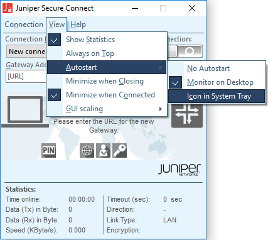Screen dimensions: 268x240
Task: Select No Autostart option
Action: (x=217, y=68)
